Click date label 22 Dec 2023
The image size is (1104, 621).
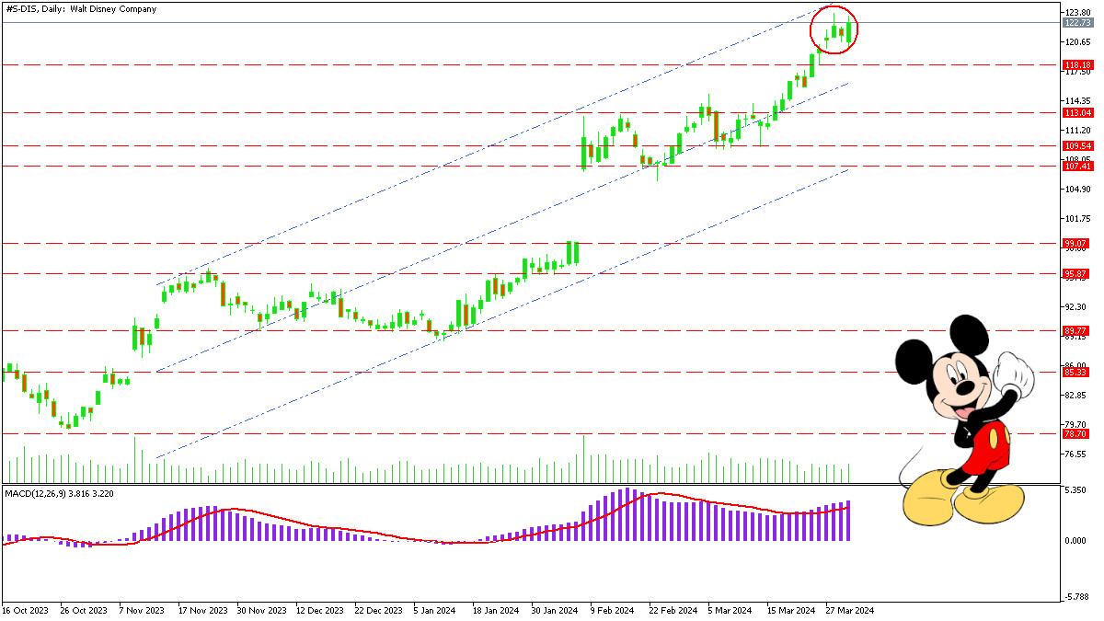coord(379,610)
